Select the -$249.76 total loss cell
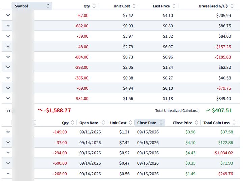The height and width of the screenshot is (181, 243). 225,174
